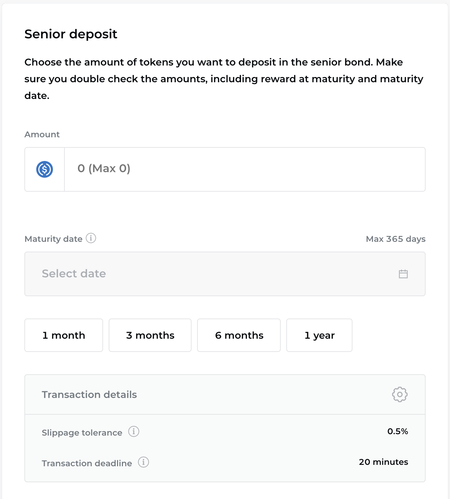Click the Senior deposit heading
The height and width of the screenshot is (499, 450).
(x=71, y=34)
